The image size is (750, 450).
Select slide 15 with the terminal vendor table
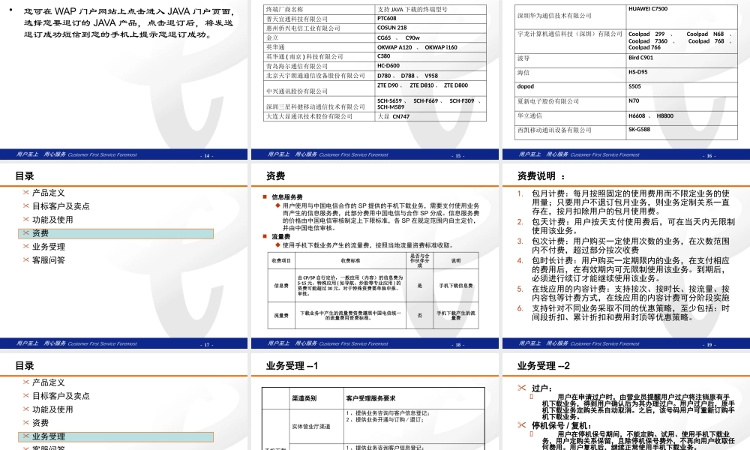coord(374,79)
